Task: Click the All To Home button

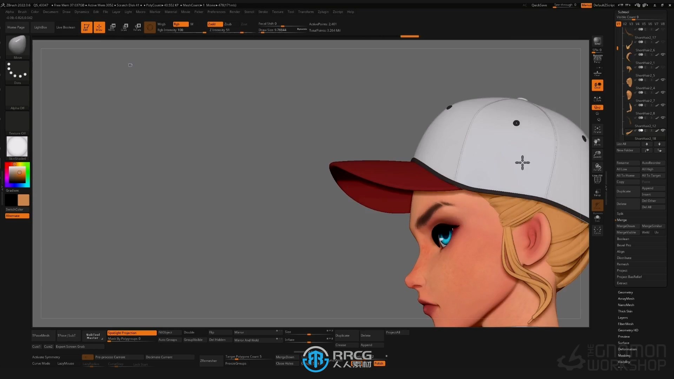Action: (628, 175)
